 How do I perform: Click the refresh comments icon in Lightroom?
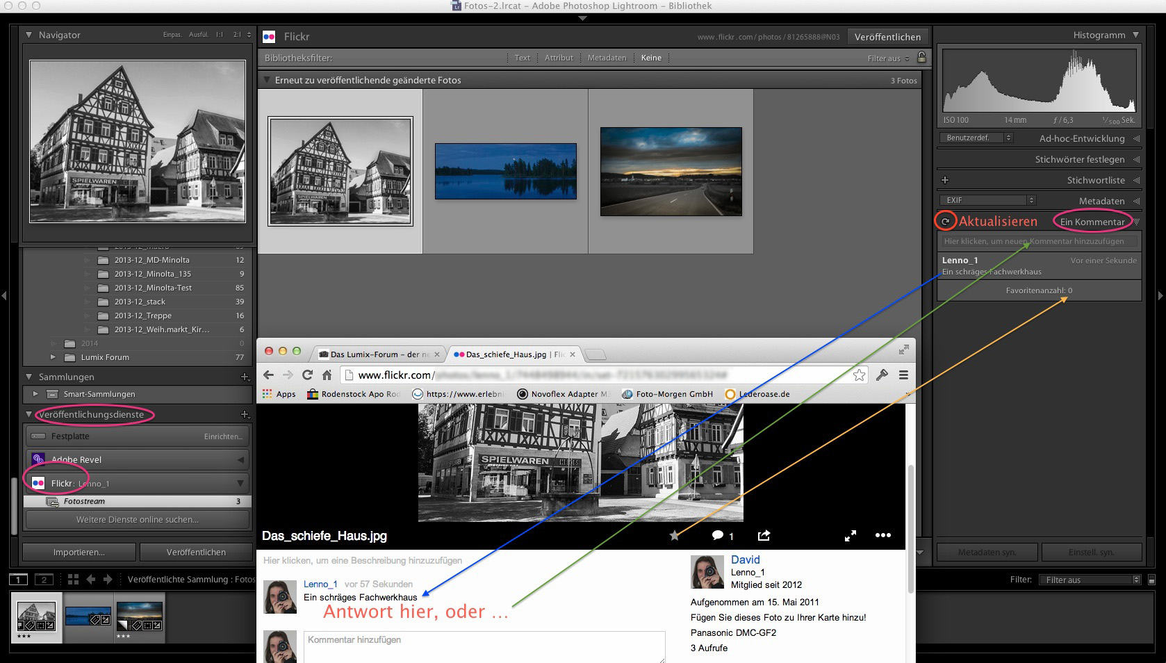[x=945, y=221]
